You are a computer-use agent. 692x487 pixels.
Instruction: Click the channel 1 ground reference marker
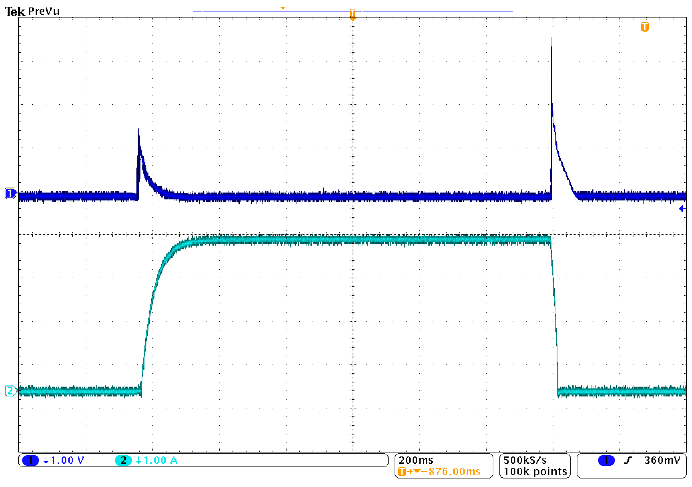(x=11, y=193)
